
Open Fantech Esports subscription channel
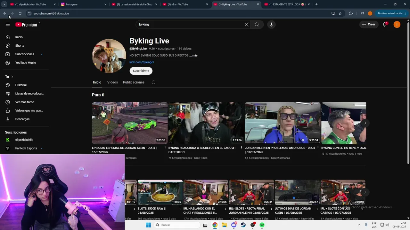(x=26, y=148)
